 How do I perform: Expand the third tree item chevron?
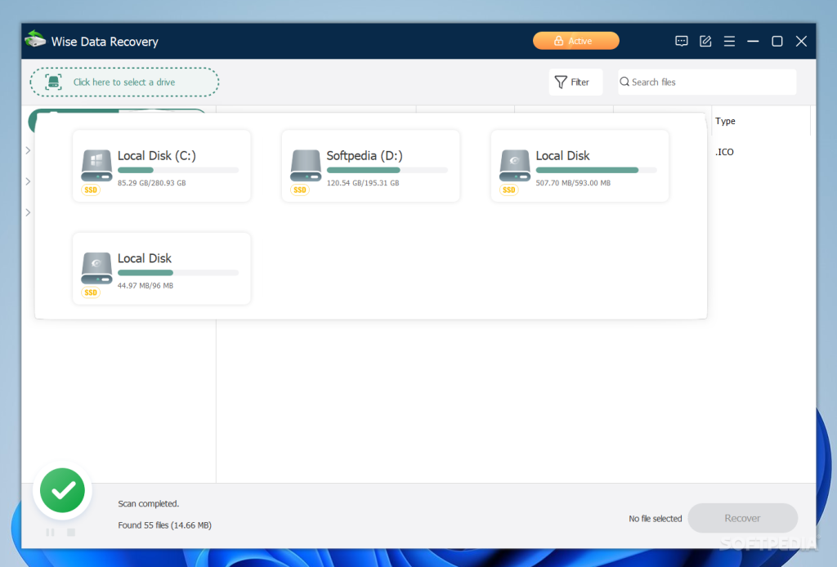[28, 212]
